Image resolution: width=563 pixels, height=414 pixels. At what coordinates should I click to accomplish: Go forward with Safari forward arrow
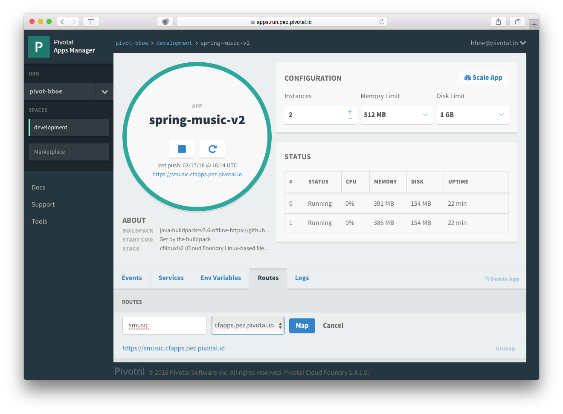tap(74, 22)
